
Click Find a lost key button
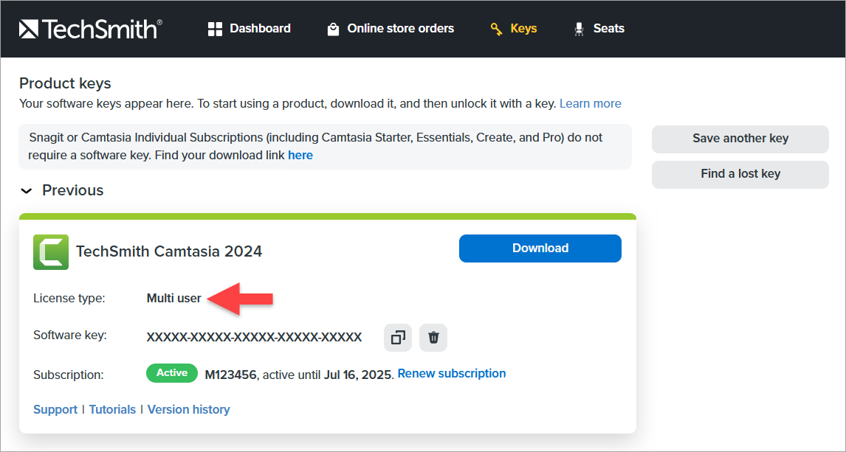tap(740, 174)
